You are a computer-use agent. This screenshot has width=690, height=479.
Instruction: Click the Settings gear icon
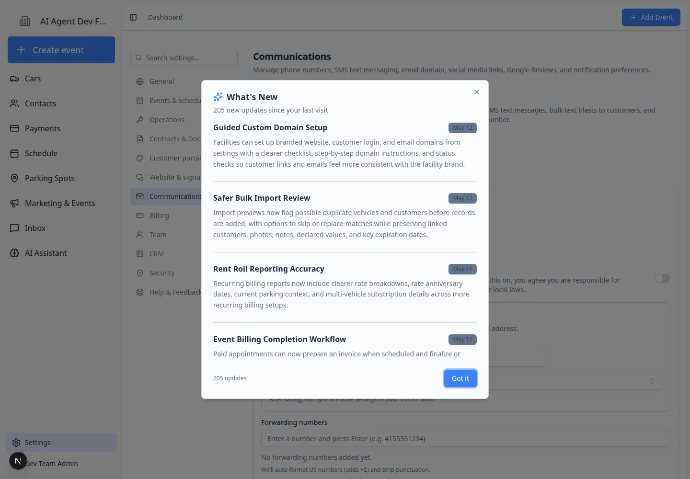[16, 443]
